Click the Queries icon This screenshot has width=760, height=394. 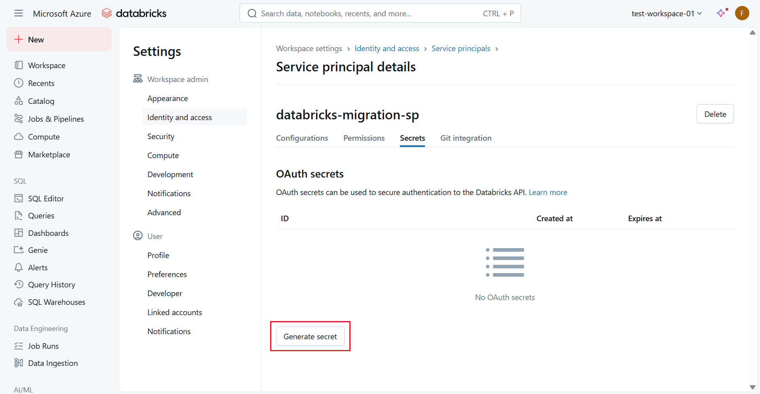(x=19, y=216)
